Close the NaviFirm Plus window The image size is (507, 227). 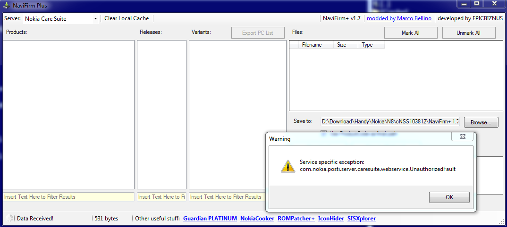494,4
